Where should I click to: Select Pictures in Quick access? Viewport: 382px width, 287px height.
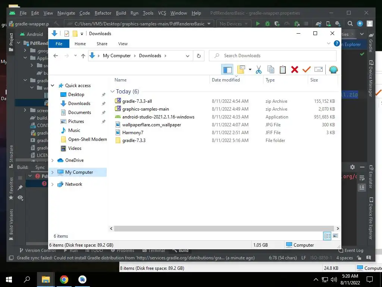76,121
